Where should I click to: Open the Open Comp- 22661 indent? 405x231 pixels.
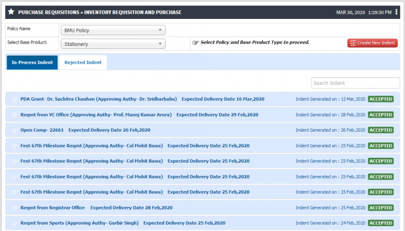(42, 130)
